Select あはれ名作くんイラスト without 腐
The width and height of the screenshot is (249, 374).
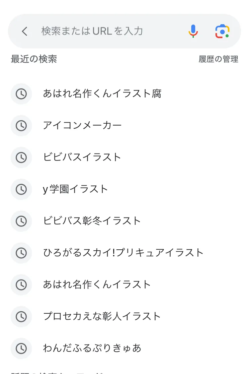(x=124, y=285)
